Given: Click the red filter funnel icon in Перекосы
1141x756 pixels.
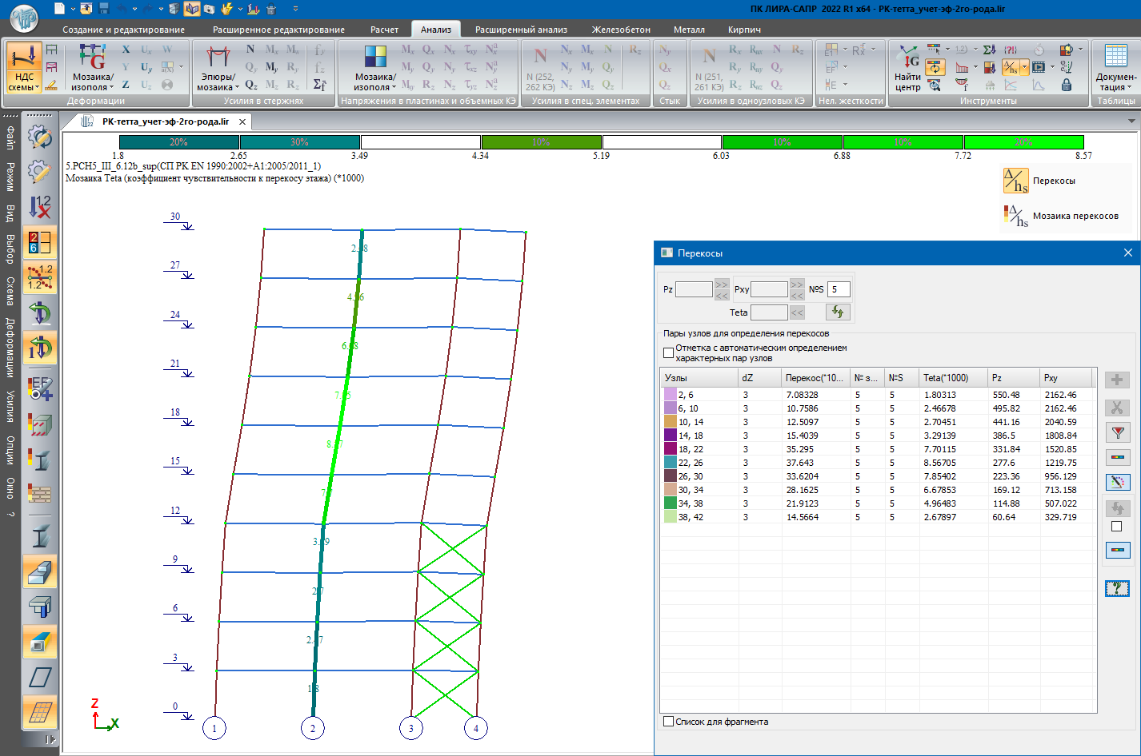Looking at the screenshot, I should pos(1117,433).
